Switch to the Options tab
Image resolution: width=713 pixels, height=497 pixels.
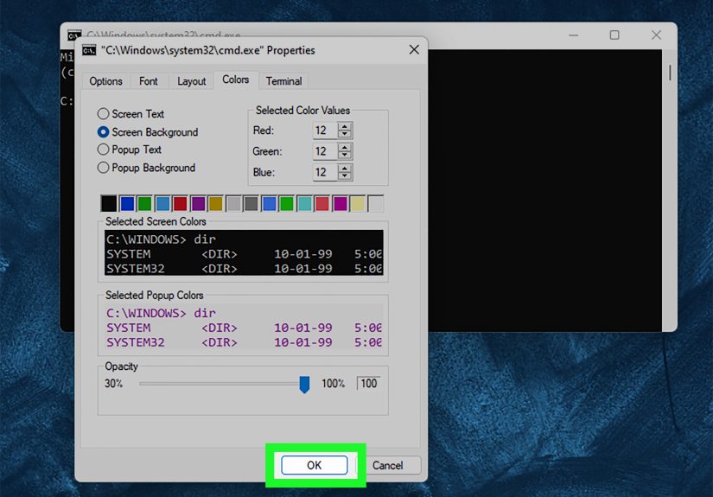point(105,81)
